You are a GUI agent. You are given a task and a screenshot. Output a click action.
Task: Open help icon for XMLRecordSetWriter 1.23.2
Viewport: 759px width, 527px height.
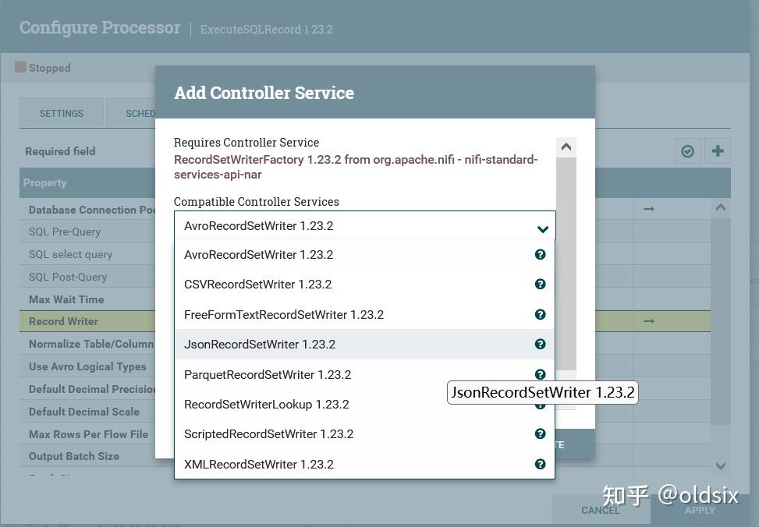click(541, 464)
